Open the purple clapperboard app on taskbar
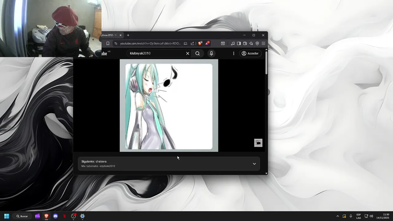The height and width of the screenshot is (221, 393). pyautogui.click(x=37, y=216)
